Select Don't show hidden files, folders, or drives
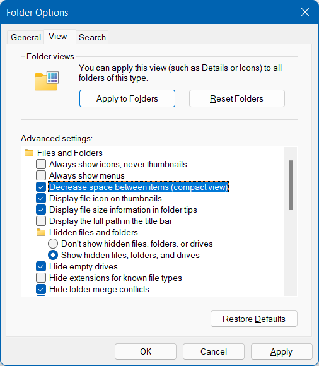The image size is (319, 366). point(53,244)
